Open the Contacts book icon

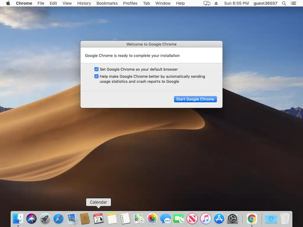click(85, 219)
